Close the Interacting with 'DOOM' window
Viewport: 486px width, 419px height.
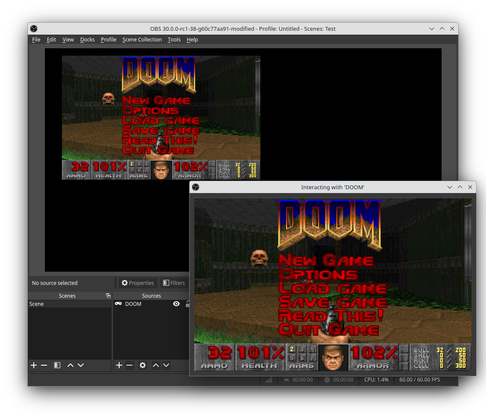click(470, 187)
